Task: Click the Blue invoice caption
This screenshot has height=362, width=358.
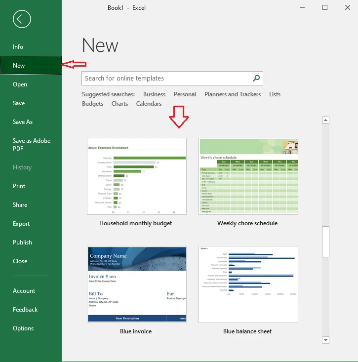Action: tap(136, 331)
